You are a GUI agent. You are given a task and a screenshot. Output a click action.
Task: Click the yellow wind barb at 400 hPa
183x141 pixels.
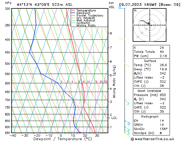(x=122, y=39)
